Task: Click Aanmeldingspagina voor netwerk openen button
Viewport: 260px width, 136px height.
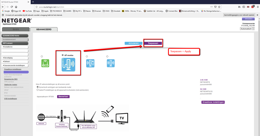Action: [x=239, y=15]
